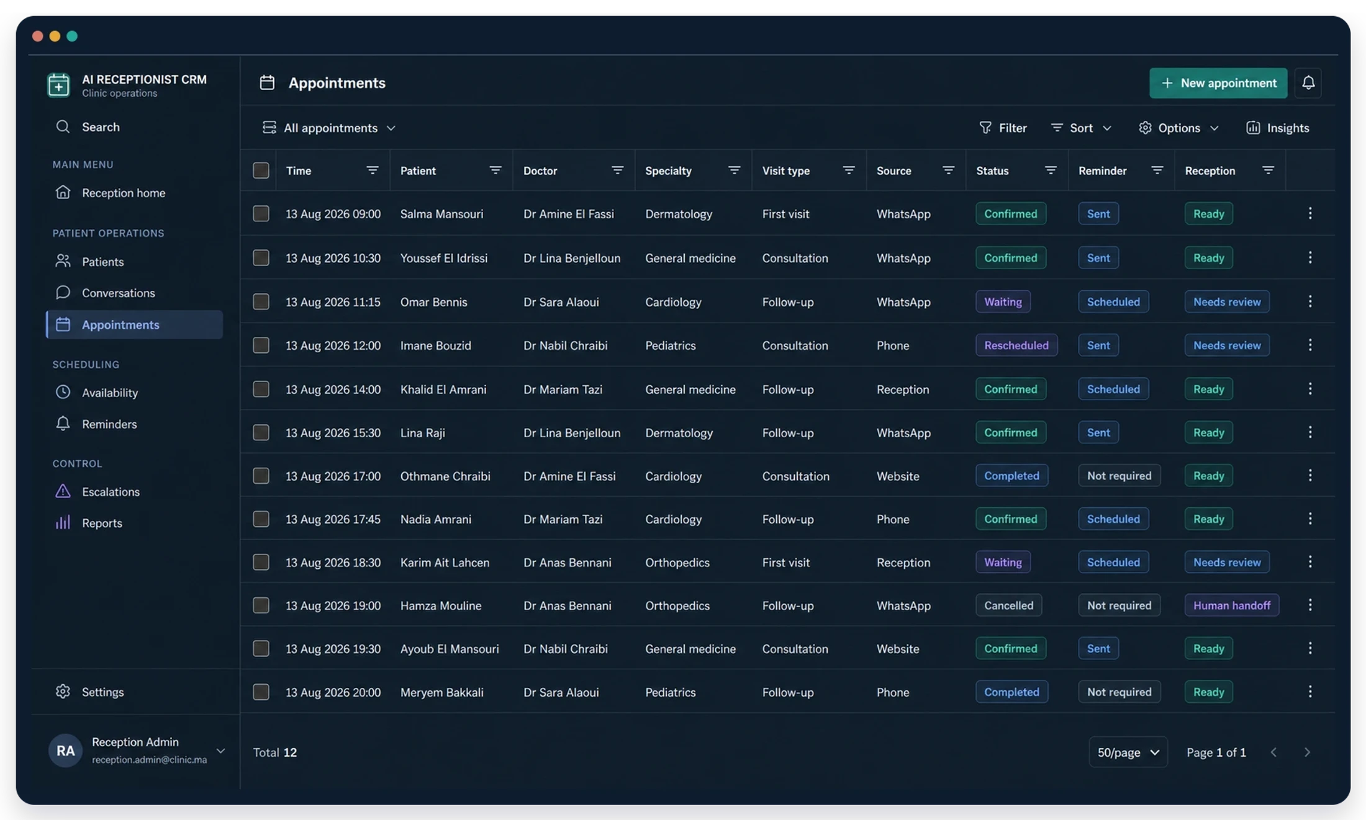The width and height of the screenshot is (1366, 820).
Task: Open row actions for Nadia Amrani
Action: tap(1310, 519)
